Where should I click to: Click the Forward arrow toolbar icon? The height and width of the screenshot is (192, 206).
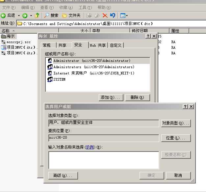(x=25, y=16)
